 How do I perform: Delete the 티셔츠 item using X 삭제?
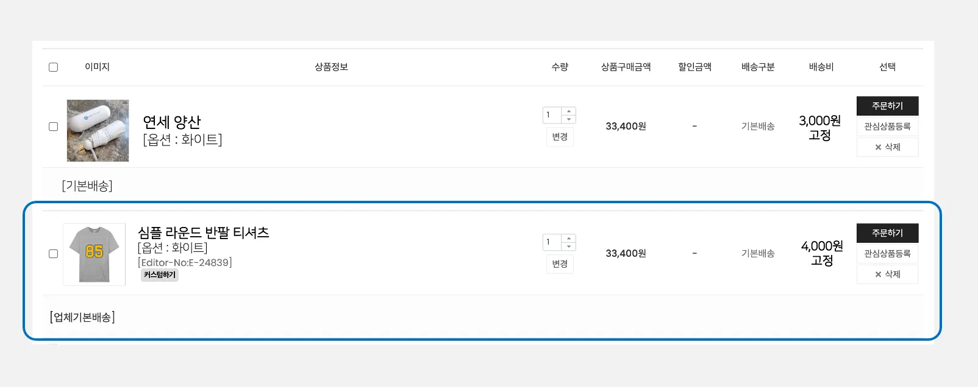pos(887,274)
